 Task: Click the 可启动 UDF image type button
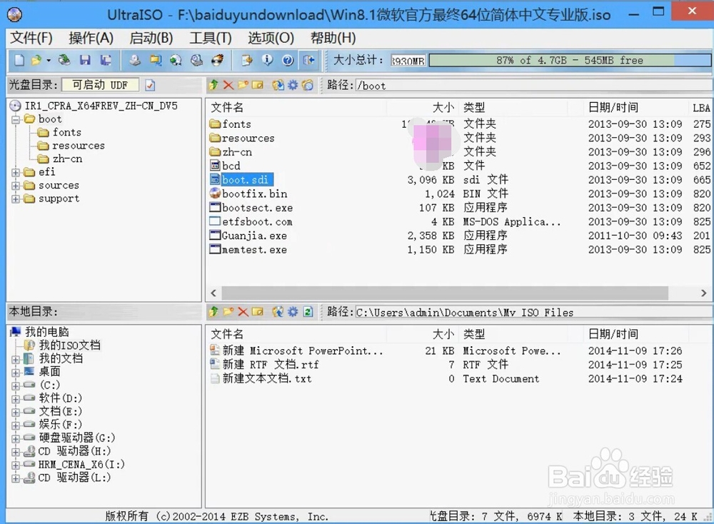click(100, 85)
